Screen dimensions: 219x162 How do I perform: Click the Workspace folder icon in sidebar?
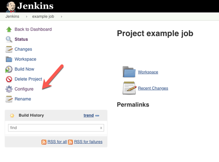(x=9, y=59)
